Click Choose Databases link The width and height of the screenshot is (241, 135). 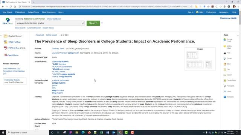click(x=54, y=19)
